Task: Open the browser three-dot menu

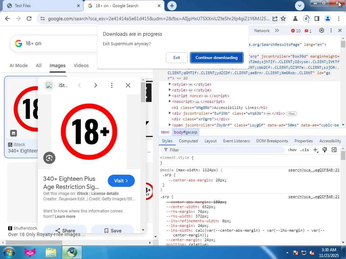Action: 339,19
